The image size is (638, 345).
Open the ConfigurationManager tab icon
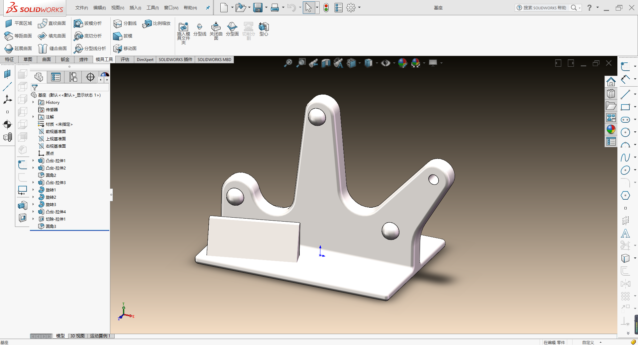pyautogui.click(x=73, y=77)
